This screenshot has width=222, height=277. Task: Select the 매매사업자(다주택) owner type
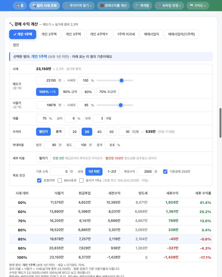tap(181, 34)
